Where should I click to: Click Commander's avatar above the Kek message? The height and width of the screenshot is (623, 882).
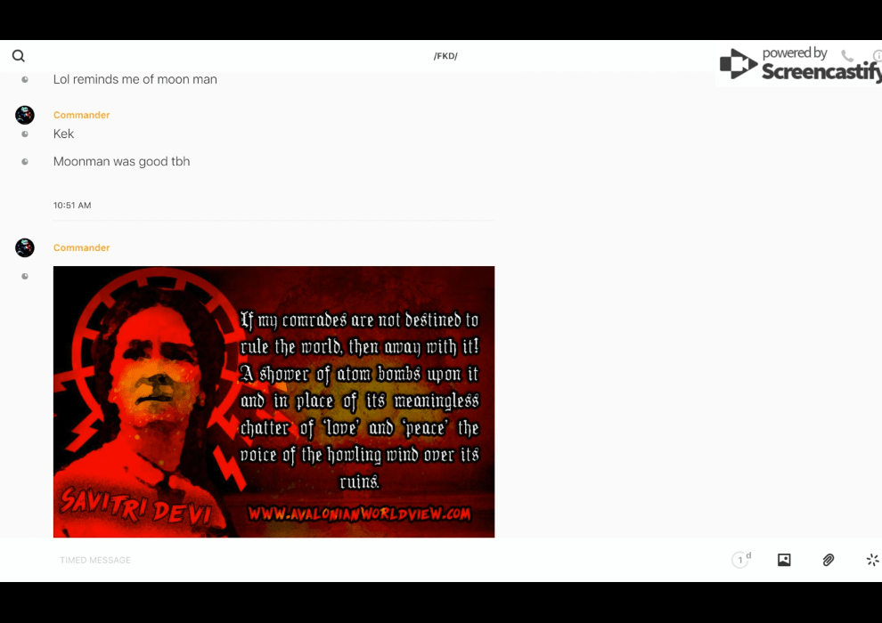click(x=25, y=115)
